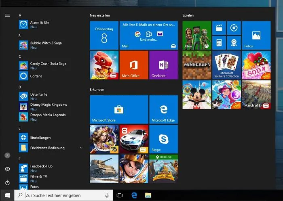Open the Fotos tile
The height and width of the screenshot is (201, 283).
pos(256,35)
